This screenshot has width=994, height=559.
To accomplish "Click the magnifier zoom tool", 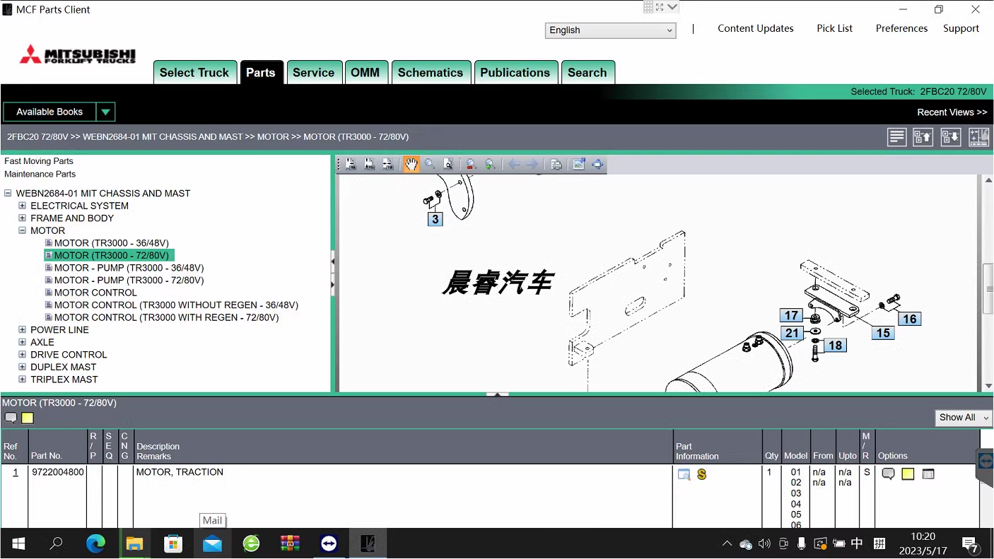I will coord(430,164).
